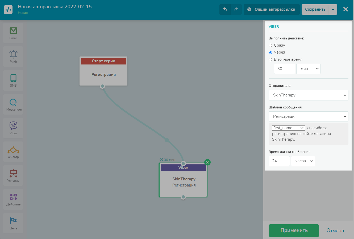Add a Цель goal block
Image resolution: width=354 pixels, height=239 pixels.
tap(13, 223)
